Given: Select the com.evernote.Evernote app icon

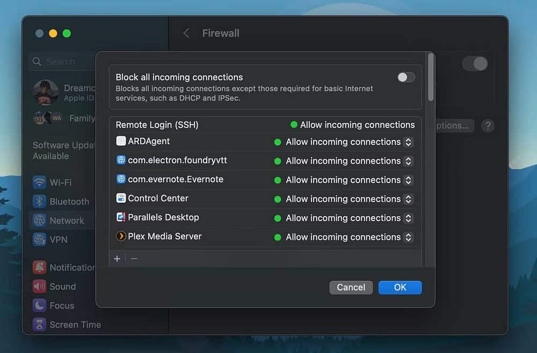Looking at the screenshot, I should (120, 180).
